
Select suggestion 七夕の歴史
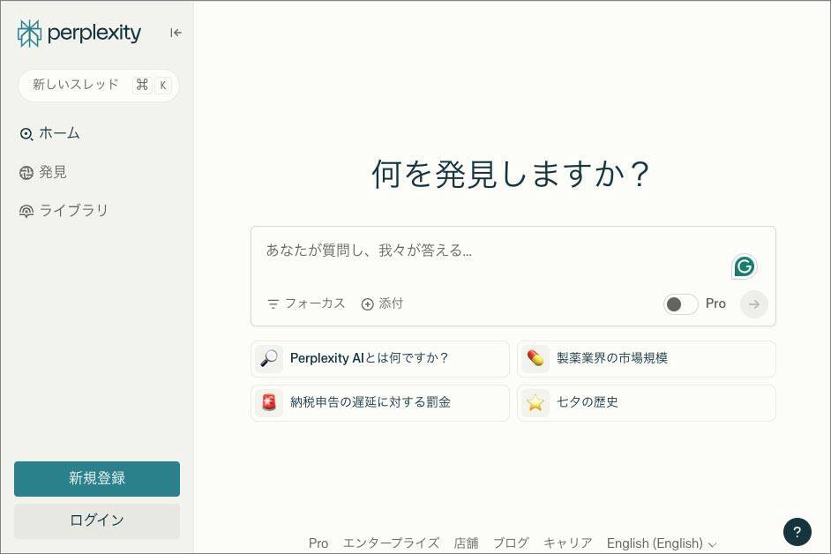647,403
